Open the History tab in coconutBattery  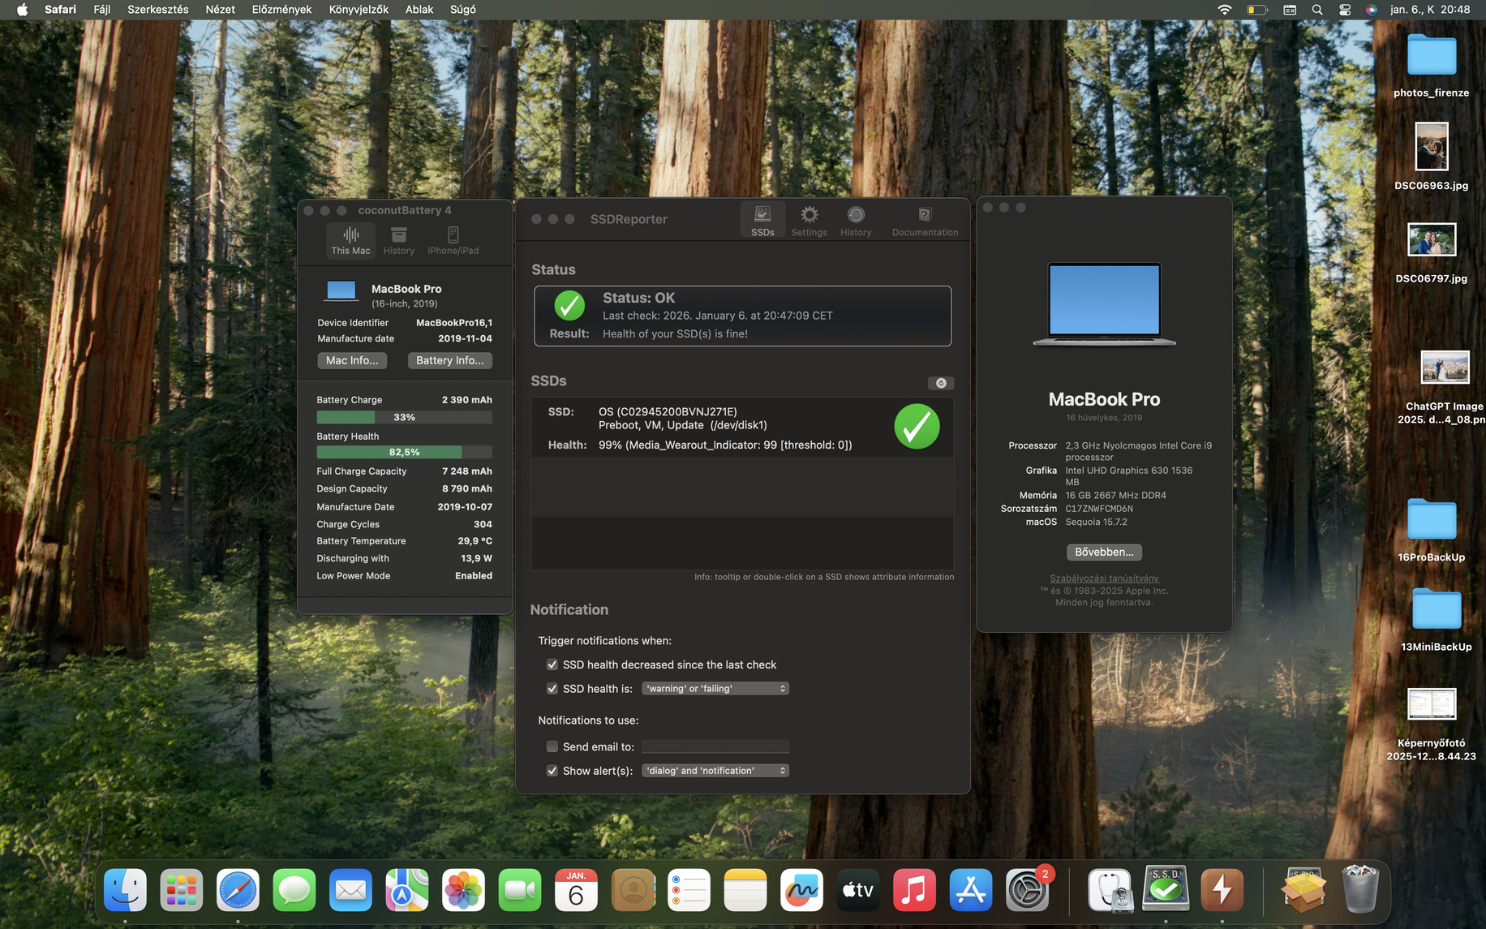[x=398, y=240]
